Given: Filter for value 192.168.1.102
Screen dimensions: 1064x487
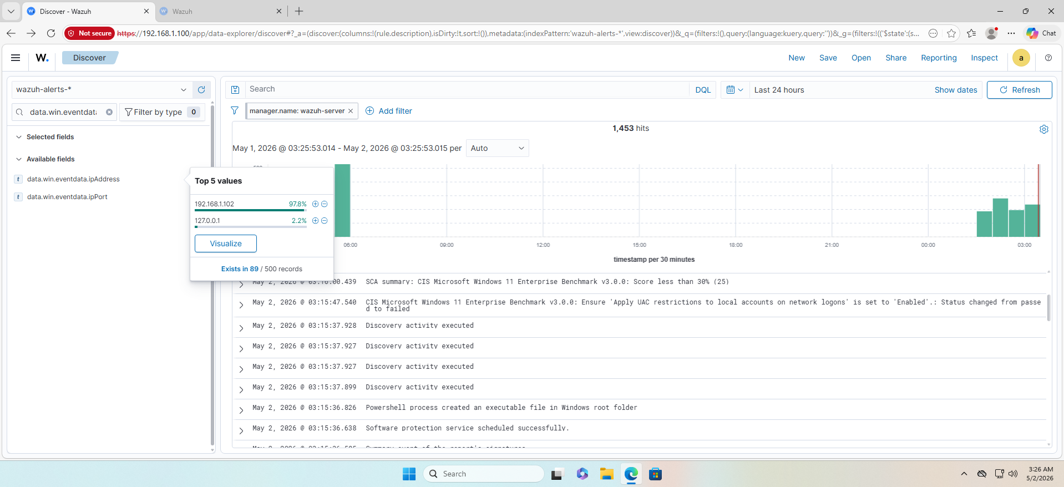Looking at the screenshot, I should pyautogui.click(x=315, y=204).
